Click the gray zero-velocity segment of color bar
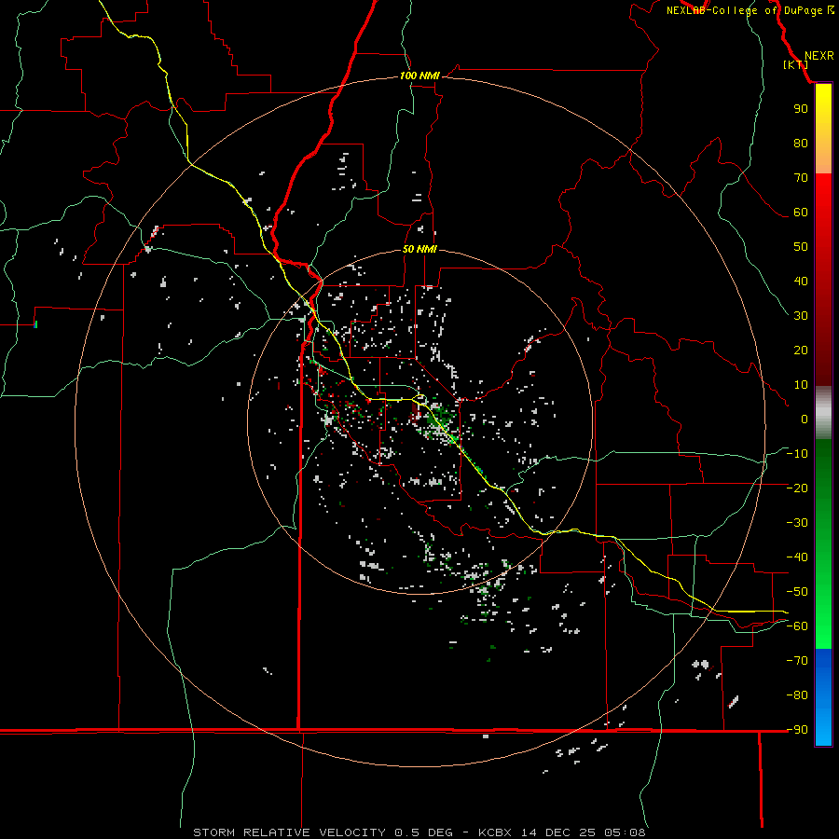The height and width of the screenshot is (839, 839). [x=823, y=413]
